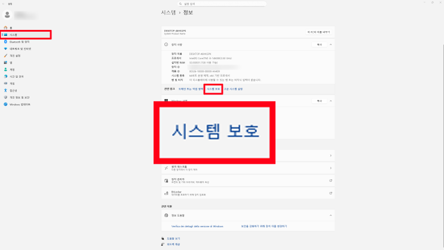Click the System Product Name text
444x250 pixels.
(174, 33)
